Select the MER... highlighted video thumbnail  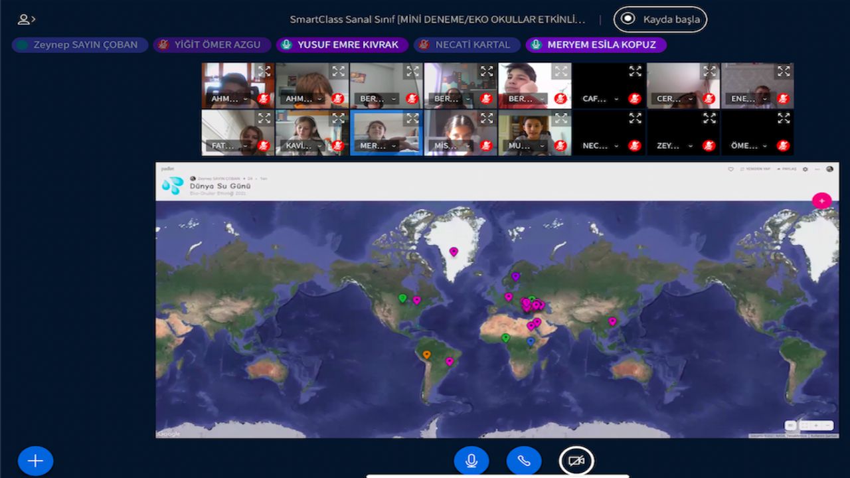pos(386,132)
